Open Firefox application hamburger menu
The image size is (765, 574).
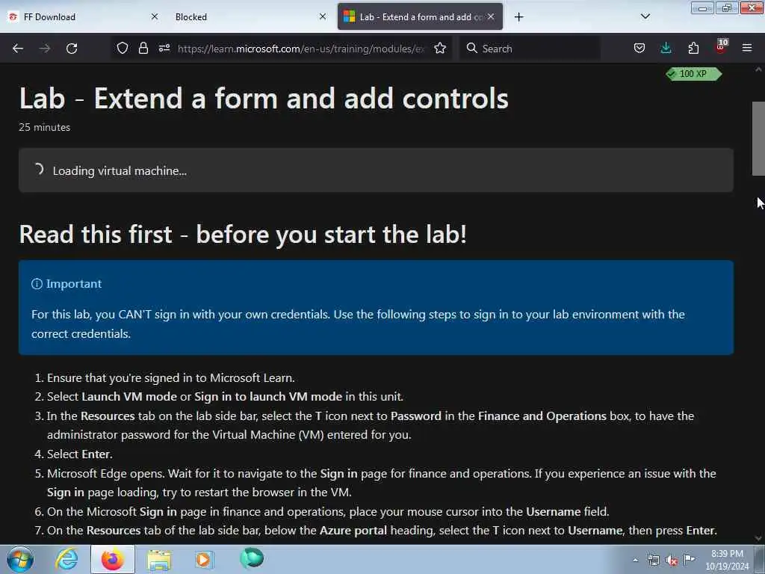coord(747,48)
